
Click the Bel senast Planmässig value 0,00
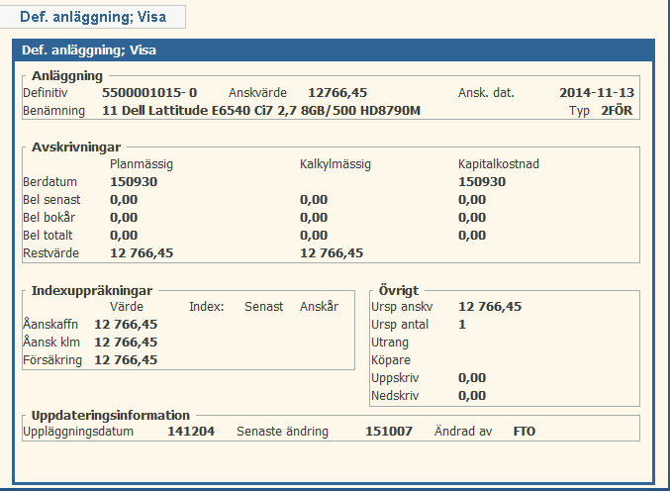pyautogui.click(x=124, y=200)
